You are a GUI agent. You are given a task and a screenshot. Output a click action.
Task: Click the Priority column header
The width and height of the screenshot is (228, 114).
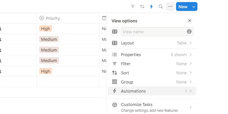click(x=53, y=18)
